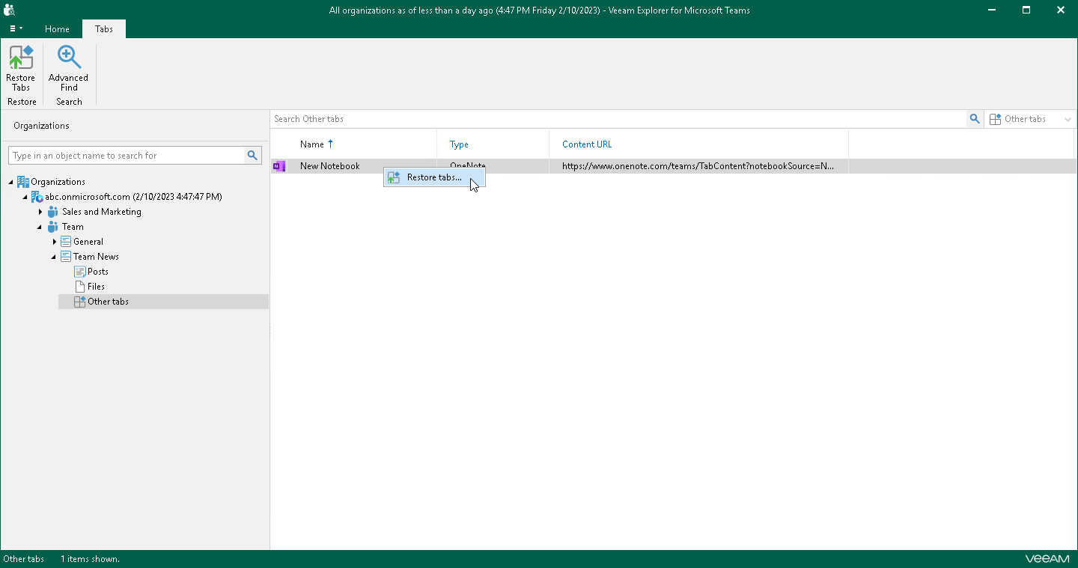
Task: Open the Files tree item
Action: coord(96,287)
